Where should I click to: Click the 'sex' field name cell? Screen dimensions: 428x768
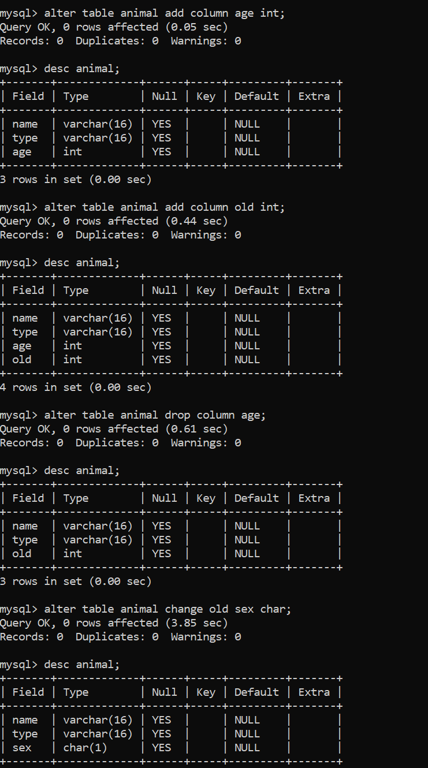pyautogui.click(x=22, y=748)
